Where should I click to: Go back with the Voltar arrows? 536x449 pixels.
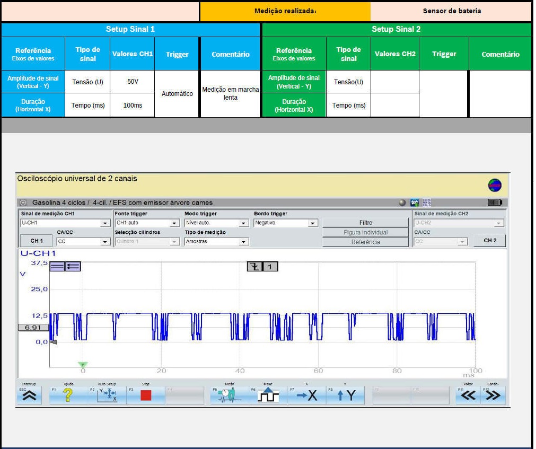(x=468, y=395)
